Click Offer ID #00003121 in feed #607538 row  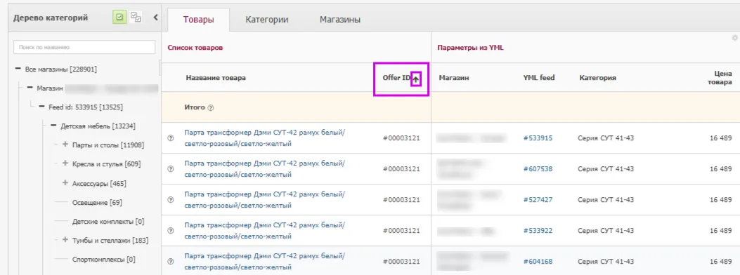pos(401,169)
